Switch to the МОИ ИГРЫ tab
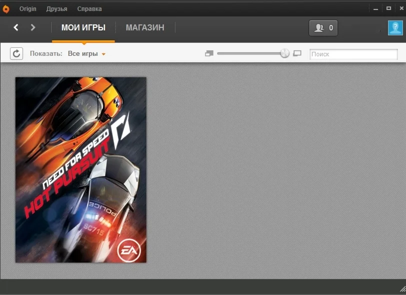This screenshot has width=406, height=295. [x=83, y=28]
